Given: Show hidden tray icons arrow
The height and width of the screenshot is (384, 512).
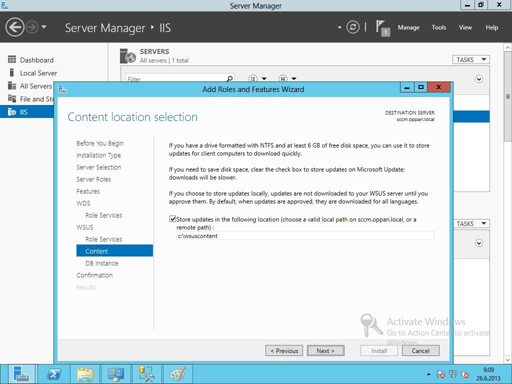Looking at the screenshot, I should [x=428, y=374].
